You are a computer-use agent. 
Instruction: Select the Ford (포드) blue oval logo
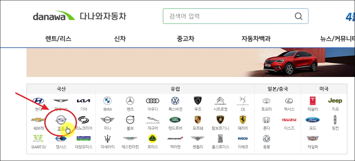tap(313, 120)
